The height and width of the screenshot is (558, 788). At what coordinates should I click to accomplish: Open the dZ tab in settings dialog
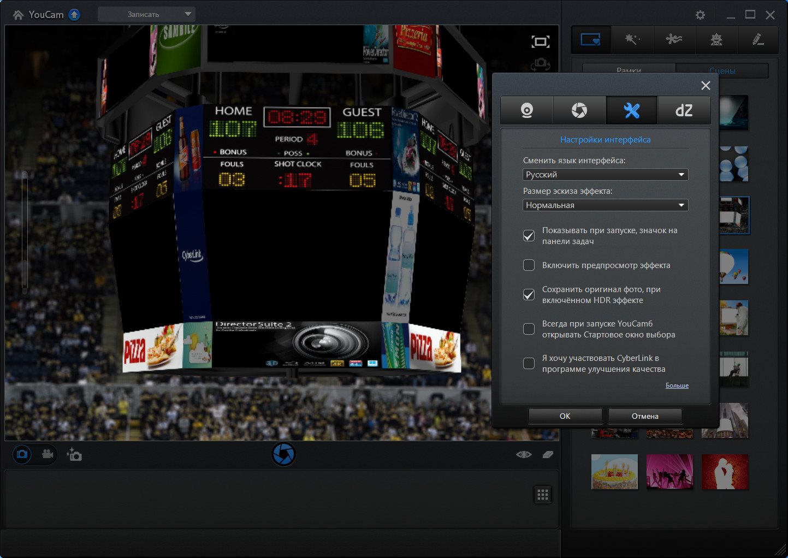click(684, 111)
